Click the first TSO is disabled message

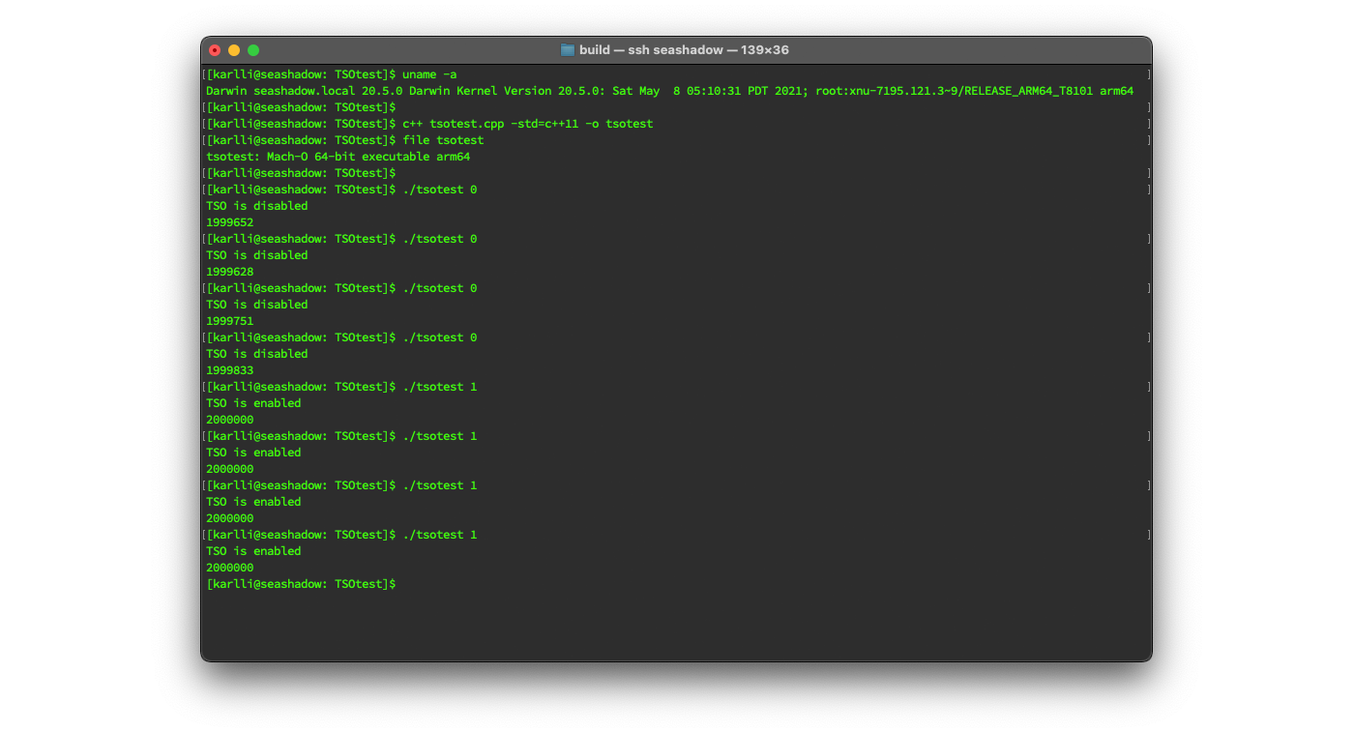[256, 205]
